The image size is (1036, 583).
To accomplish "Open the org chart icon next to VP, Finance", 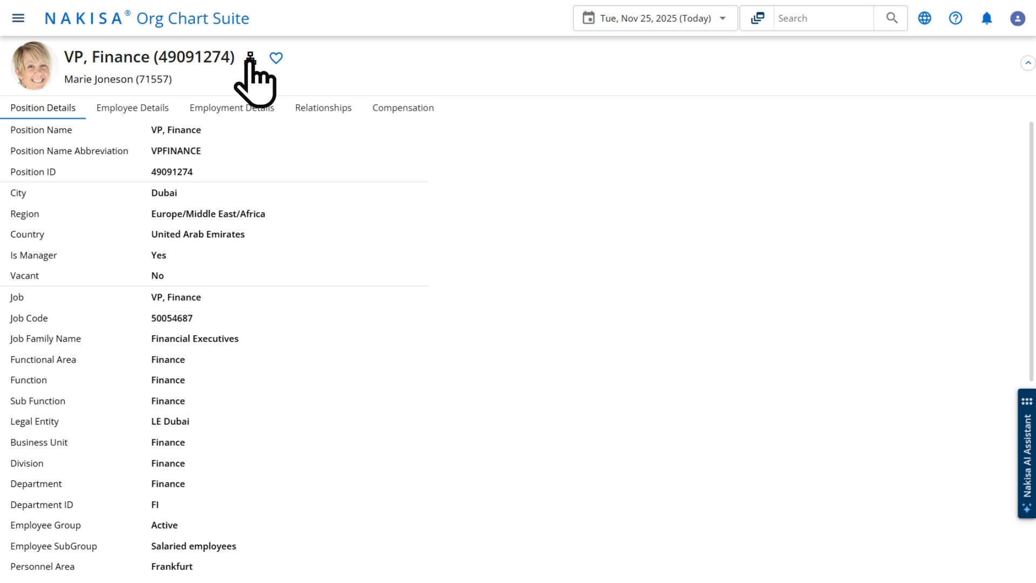I will click(250, 57).
